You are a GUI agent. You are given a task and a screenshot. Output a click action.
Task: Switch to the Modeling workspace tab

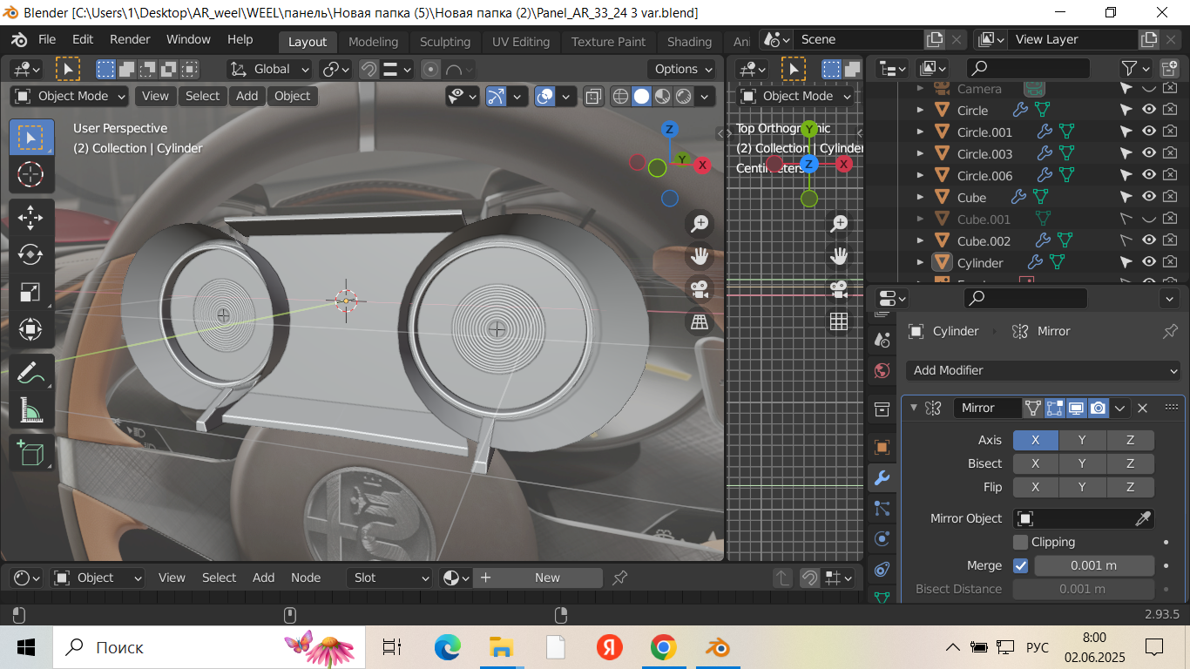[x=373, y=42]
